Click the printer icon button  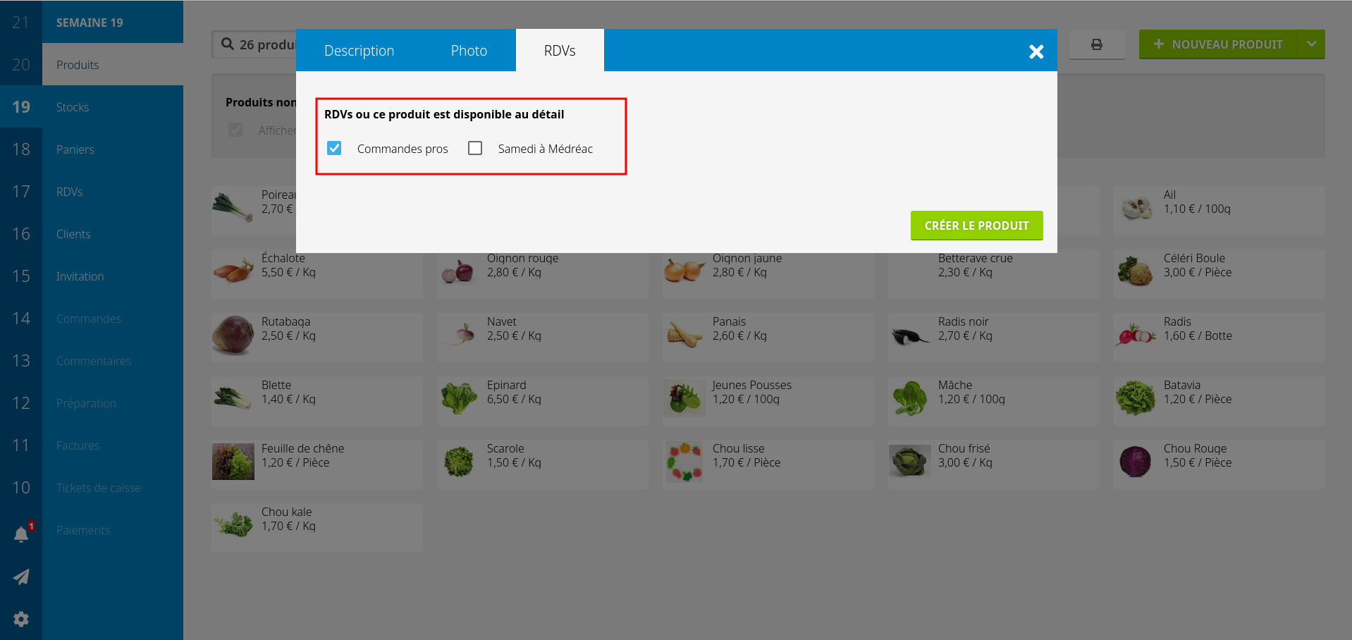pos(1096,44)
